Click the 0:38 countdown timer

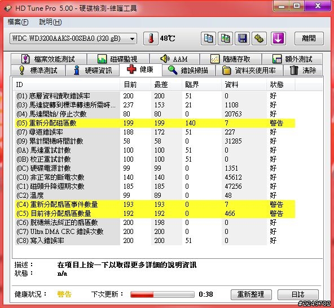click(x=206, y=294)
